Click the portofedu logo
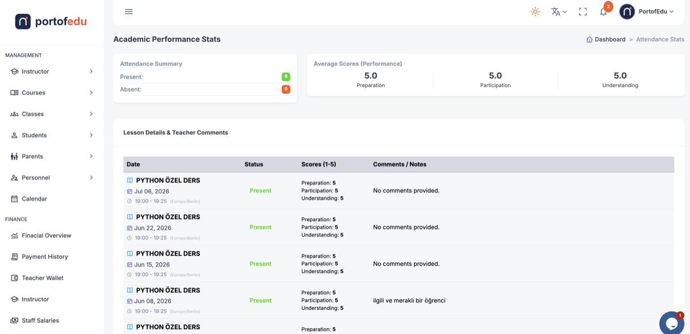Image resolution: width=690 pixels, height=334 pixels. pyautogui.click(x=51, y=22)
